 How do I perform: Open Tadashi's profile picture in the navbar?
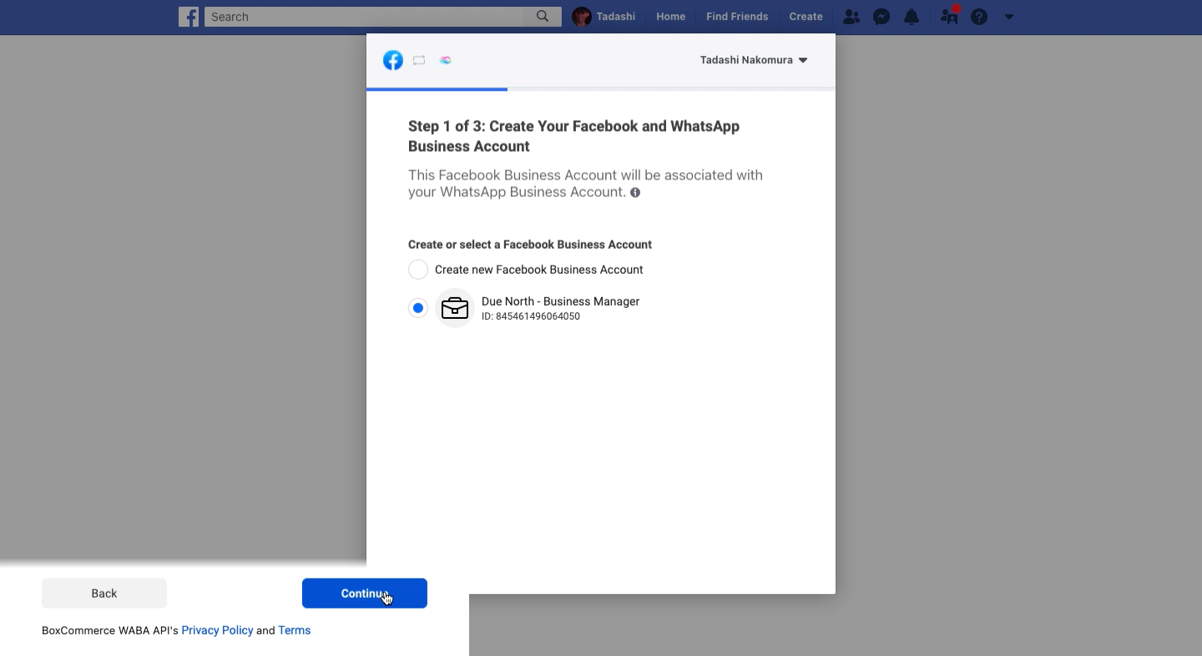(582, 17)
